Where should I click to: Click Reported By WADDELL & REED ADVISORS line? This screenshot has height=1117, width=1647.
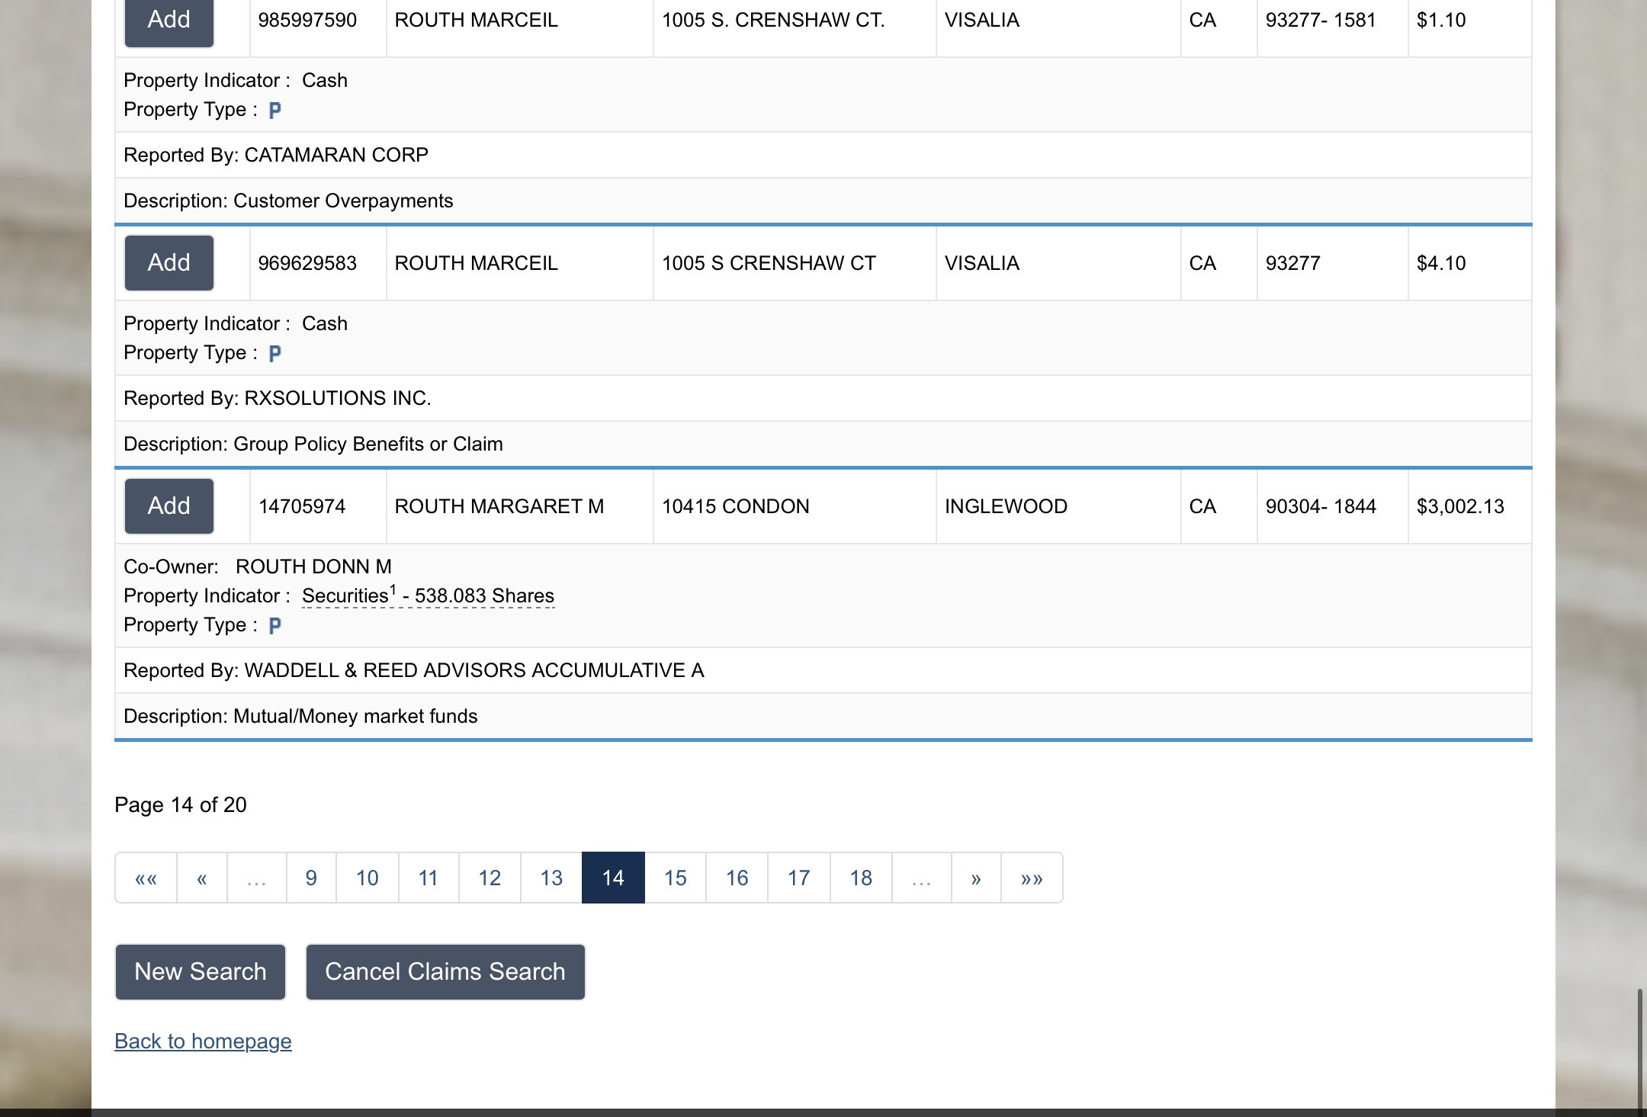tap(823, 671)
